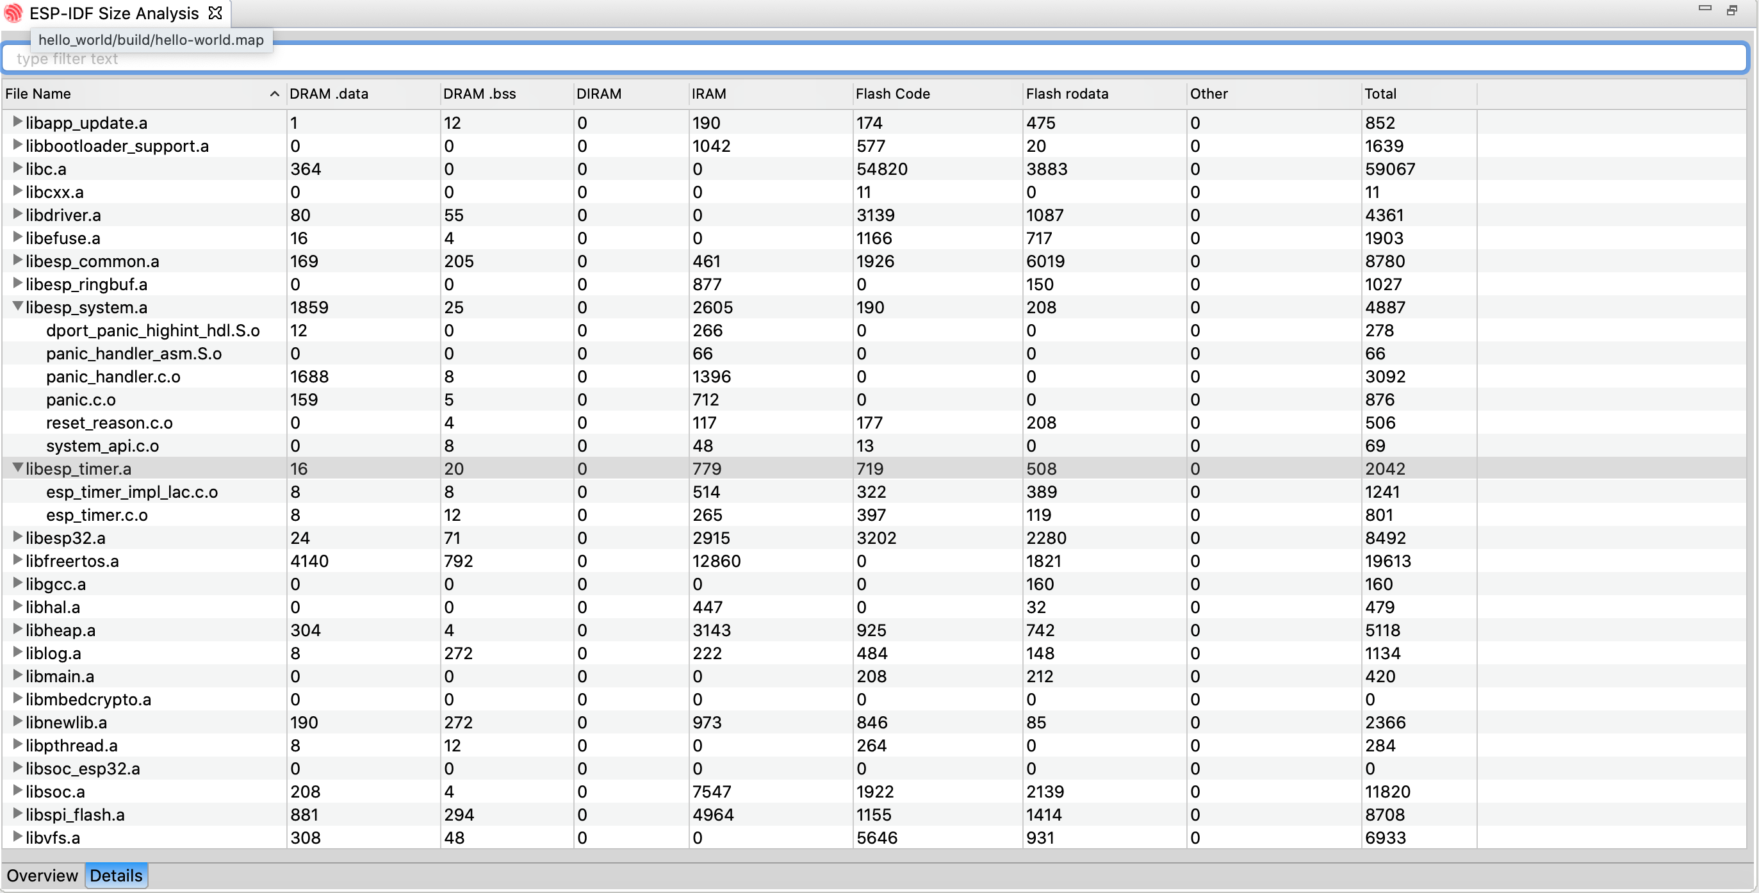Sort by Flash Code column header

(892, 94)
